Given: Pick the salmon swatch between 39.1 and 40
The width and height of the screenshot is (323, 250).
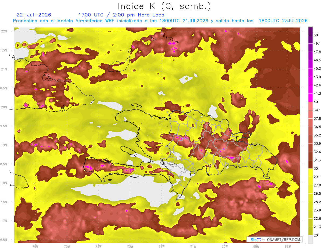Looking at the screenshot, I should (310, 106).
